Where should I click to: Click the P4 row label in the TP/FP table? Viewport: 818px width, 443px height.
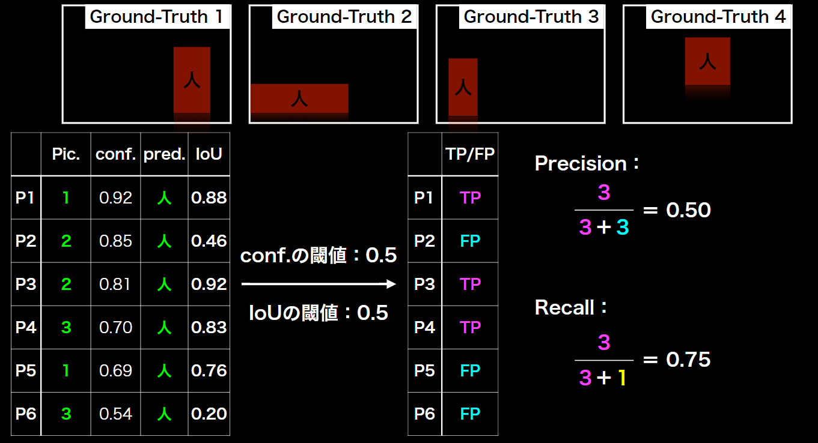coord(424,327)
